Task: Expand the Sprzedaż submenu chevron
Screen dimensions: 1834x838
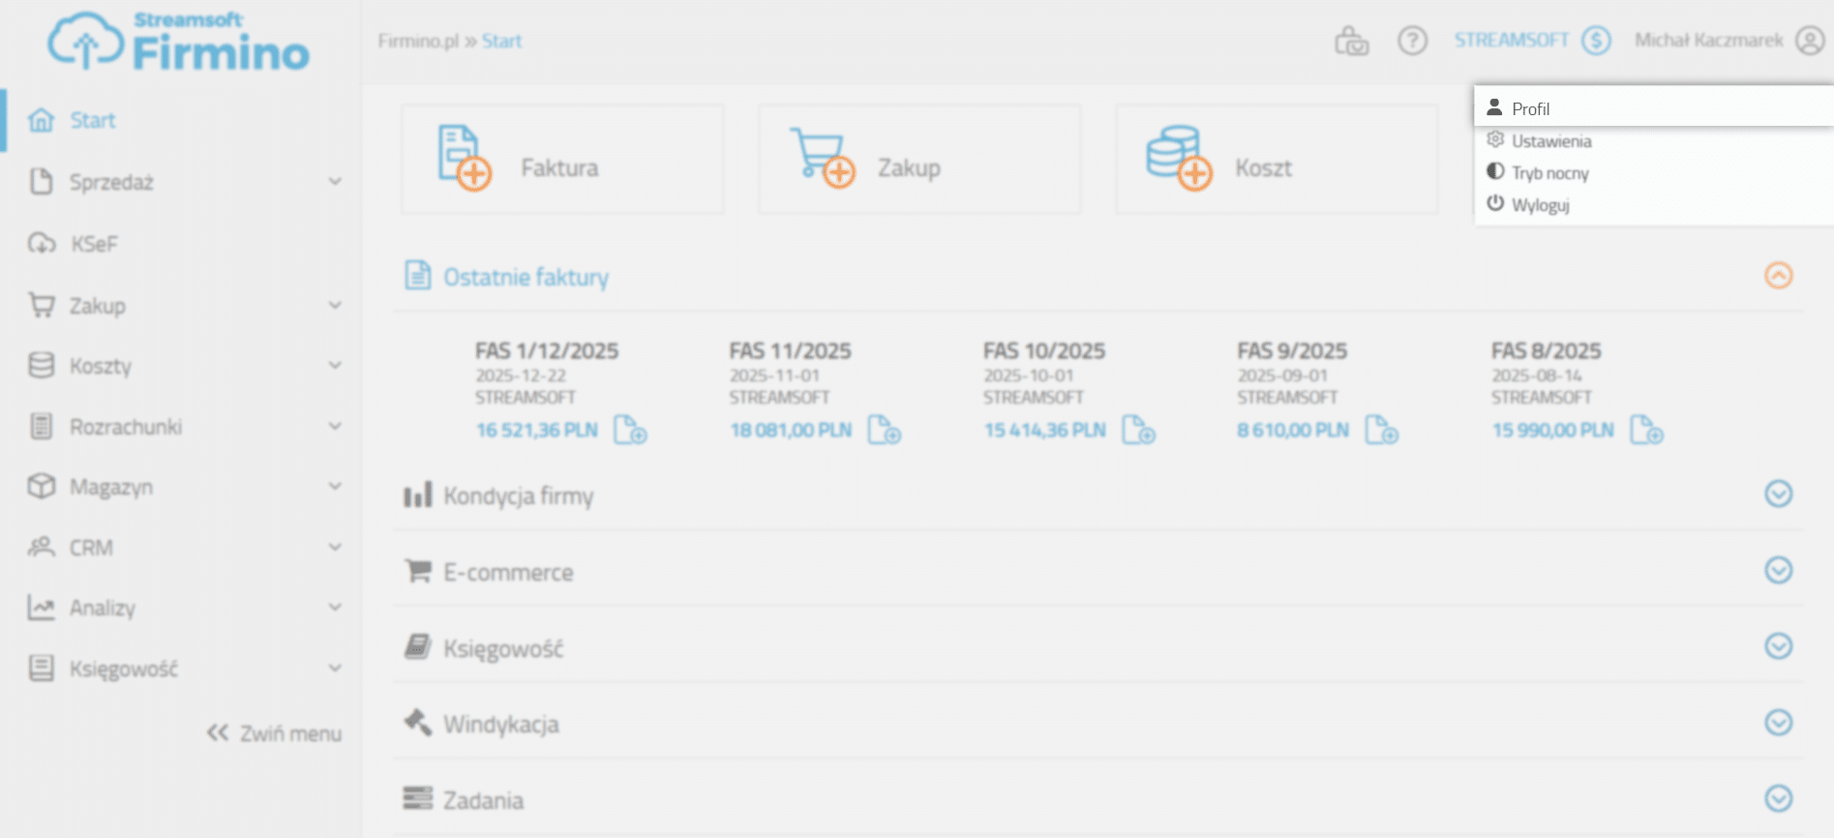Action: [x=335, y=181]
